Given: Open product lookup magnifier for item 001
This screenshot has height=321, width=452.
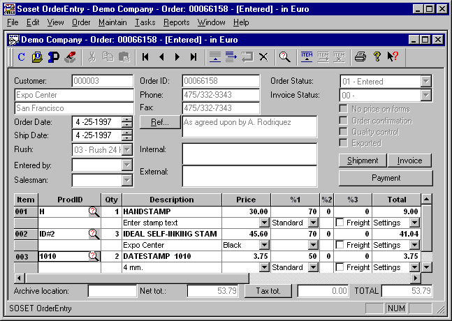Looking at the screenshot, I should (94, 211).
